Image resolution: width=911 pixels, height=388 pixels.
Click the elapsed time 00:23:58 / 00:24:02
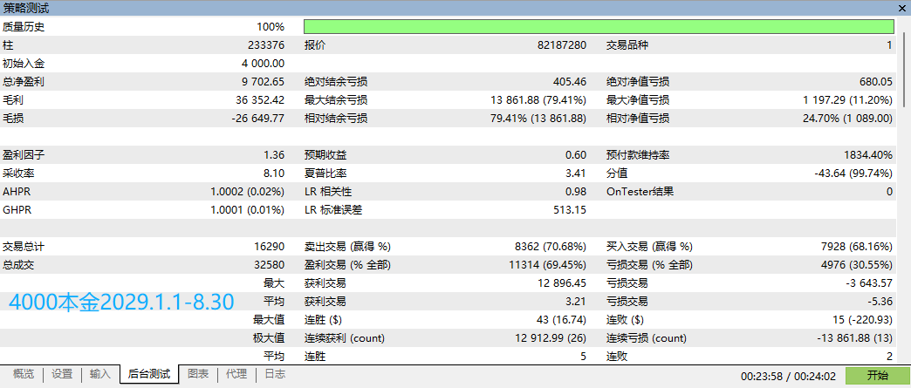click(790, 377)
